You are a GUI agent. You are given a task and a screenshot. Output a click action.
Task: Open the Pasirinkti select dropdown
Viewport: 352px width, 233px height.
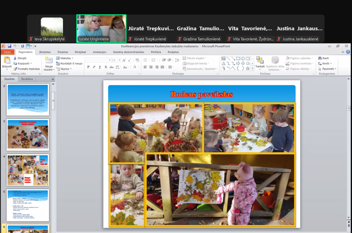327,69
